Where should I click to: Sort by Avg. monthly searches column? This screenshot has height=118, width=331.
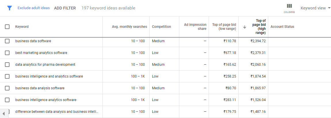(x=129, y=27)
